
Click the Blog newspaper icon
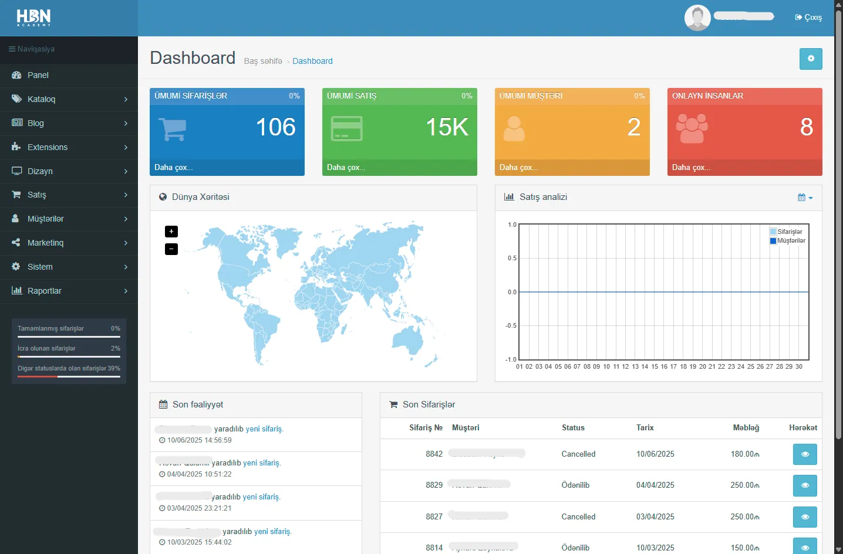pos(16,123)
